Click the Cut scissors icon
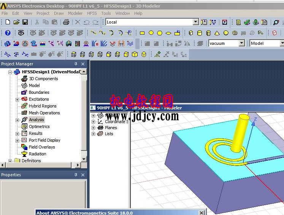The width and height of the screenshot is (284, 215). coord(37,22)
